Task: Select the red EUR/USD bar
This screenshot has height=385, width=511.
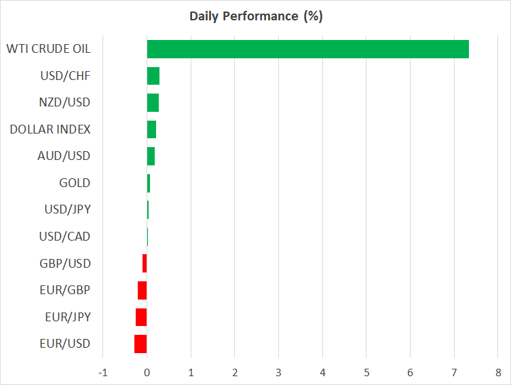Action: (x=140, y=344)
